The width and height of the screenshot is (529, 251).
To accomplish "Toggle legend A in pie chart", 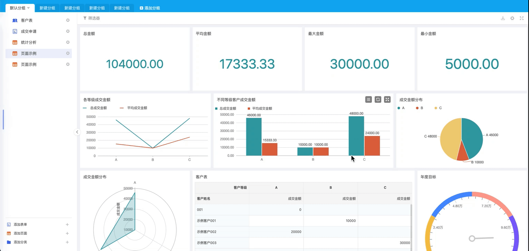I will coord(401,108).
